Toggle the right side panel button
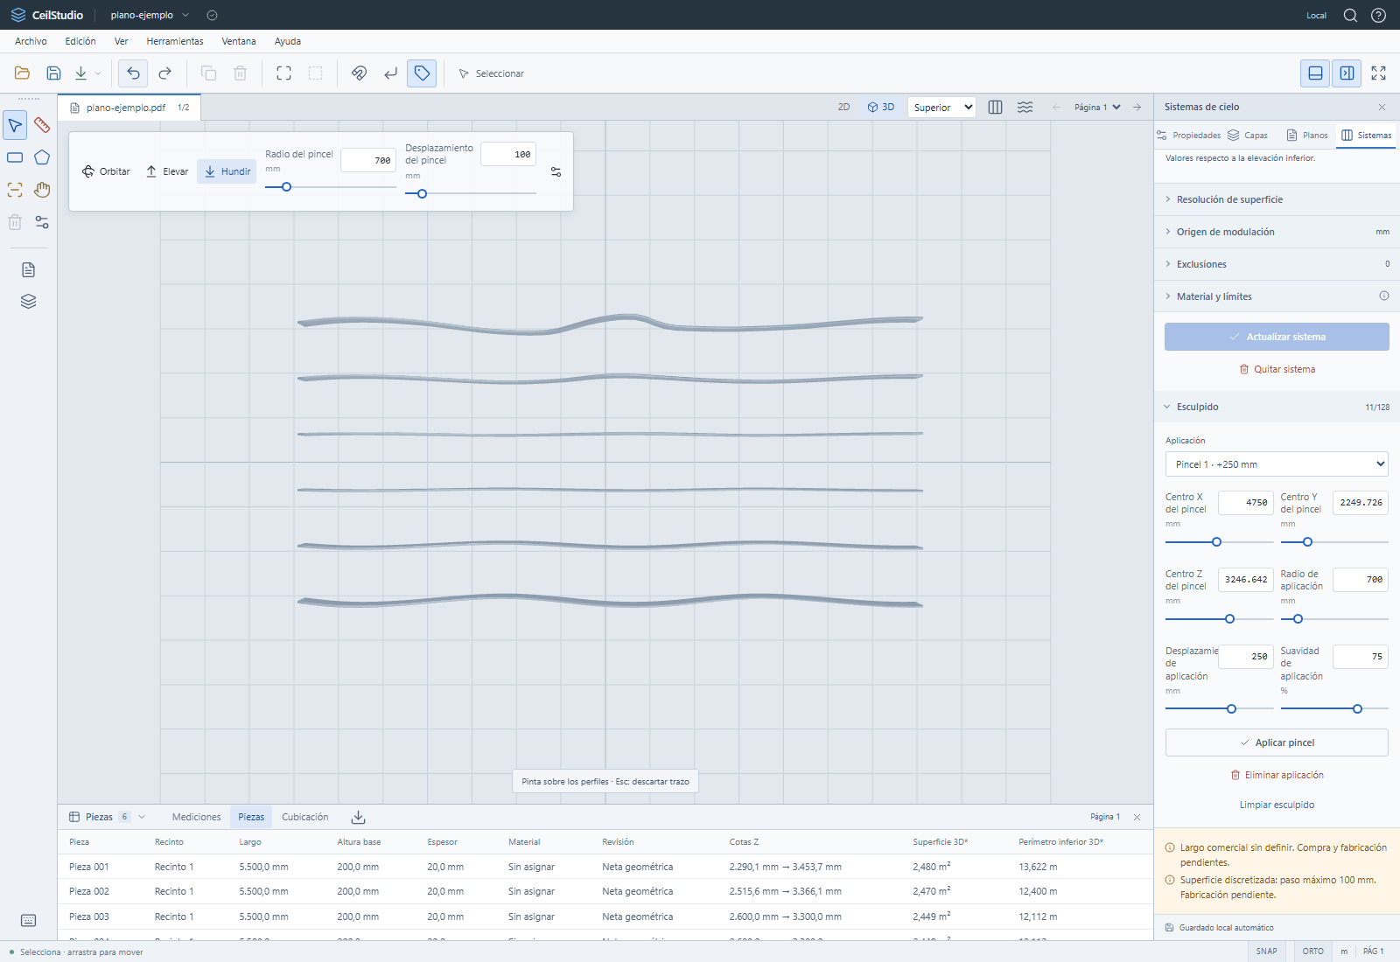1400x962 pixels. coord(1347,73)
